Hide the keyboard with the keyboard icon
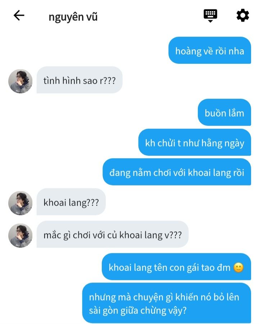The height and width of the screenshot is (324, 259). pyautogui.click(x=210, y=16)
